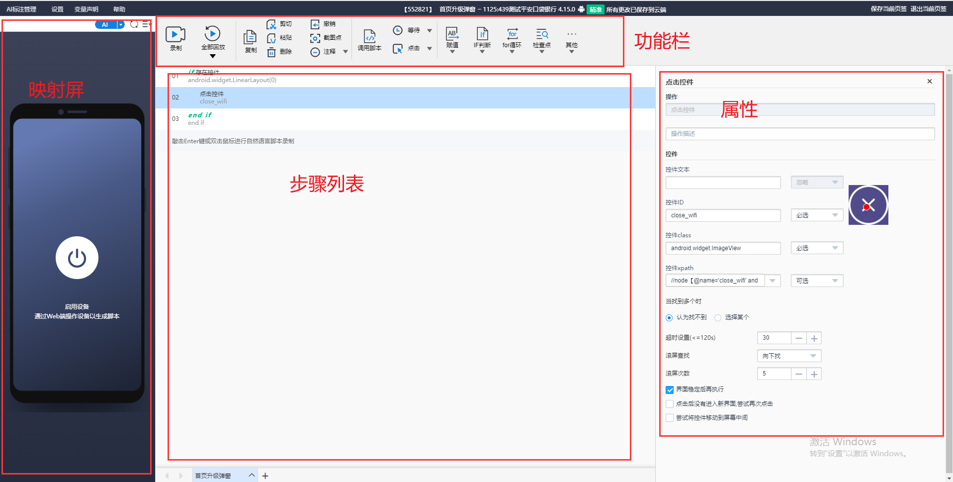The image size is (953, 482).
Task: Click the 剪切 scissors icon
Action: 271,24
